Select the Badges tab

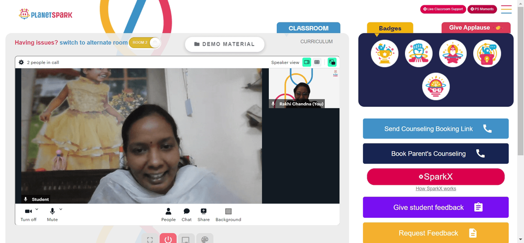[x=390, y=28]
